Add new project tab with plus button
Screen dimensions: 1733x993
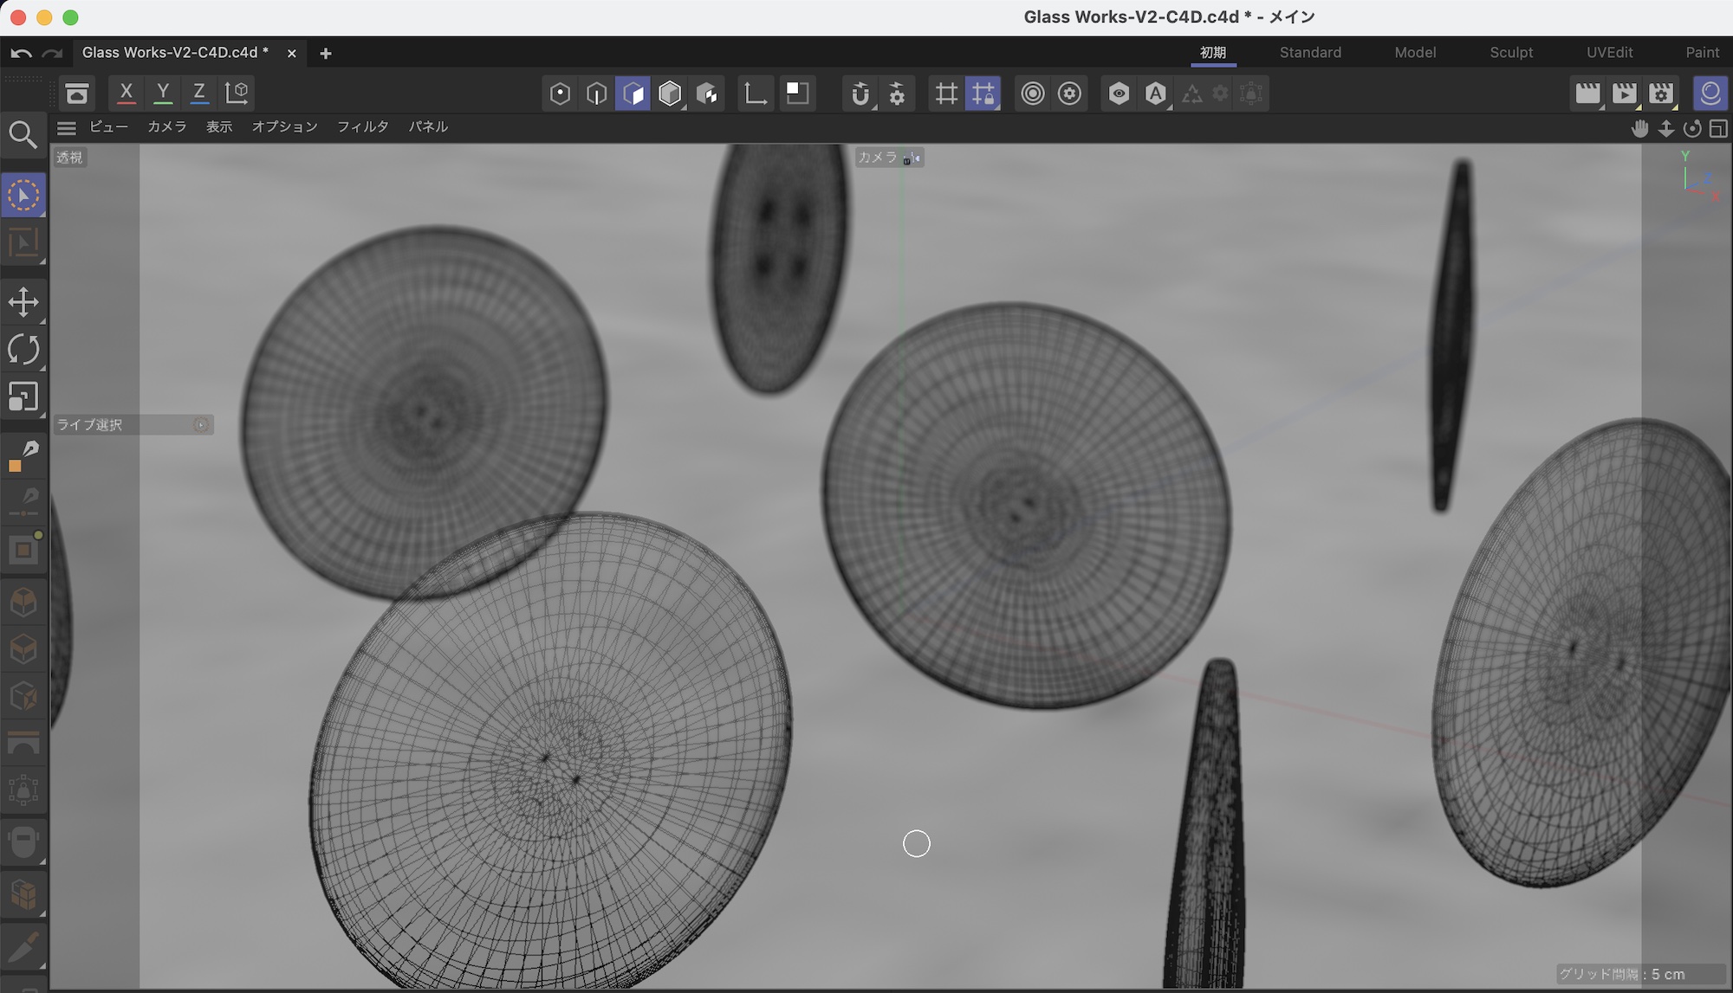point(326,54)
